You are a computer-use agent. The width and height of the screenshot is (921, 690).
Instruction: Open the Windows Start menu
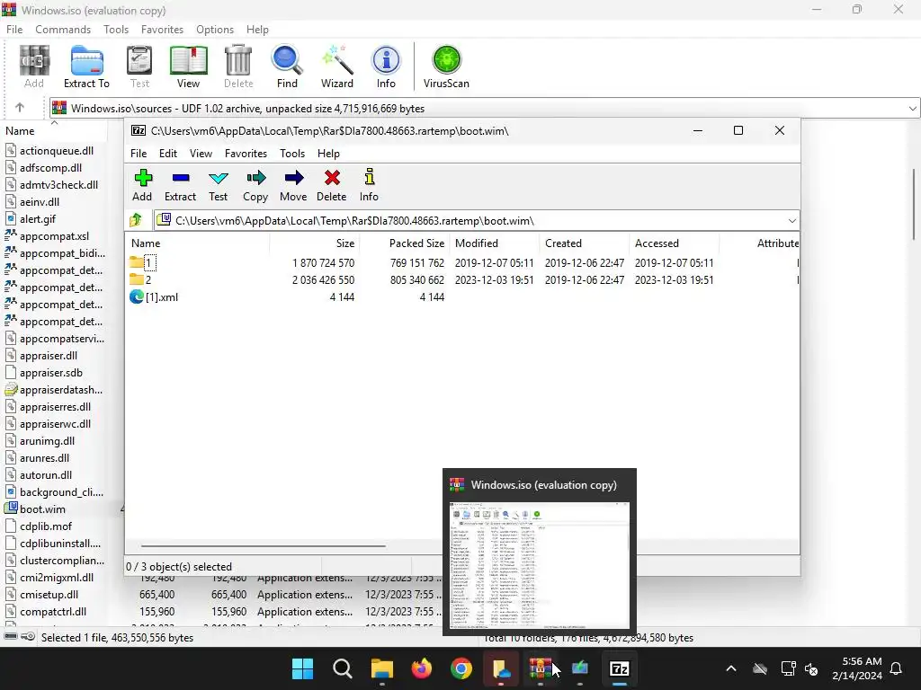(303, 668)
